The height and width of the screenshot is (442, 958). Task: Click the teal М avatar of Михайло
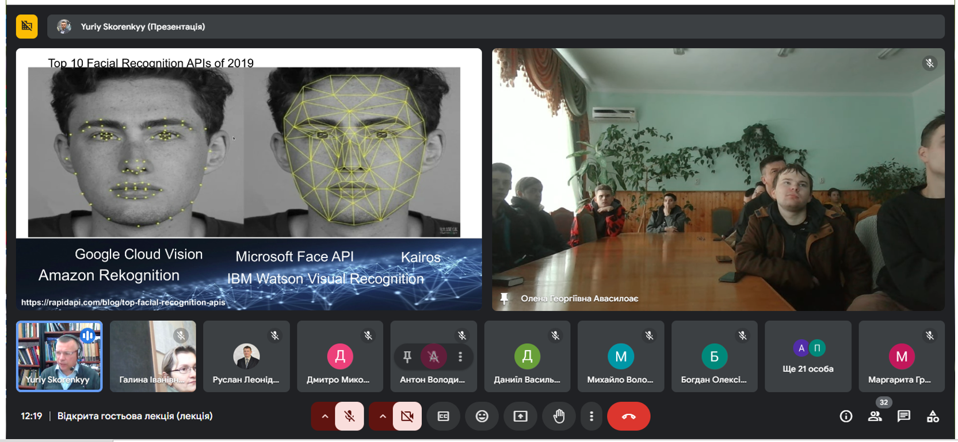(x=621, y=356)
